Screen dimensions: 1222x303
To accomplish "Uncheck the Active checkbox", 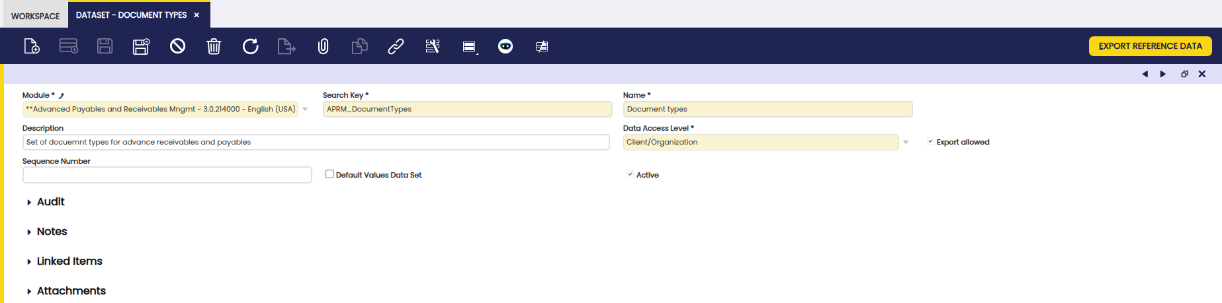I will pos(630,175).
